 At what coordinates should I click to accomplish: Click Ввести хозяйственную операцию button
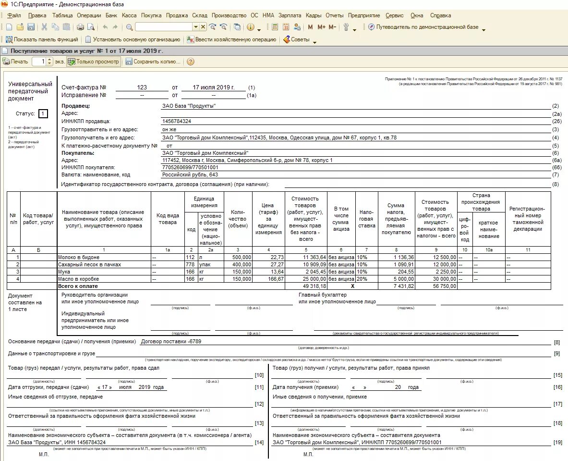click(x=231, y=39)
